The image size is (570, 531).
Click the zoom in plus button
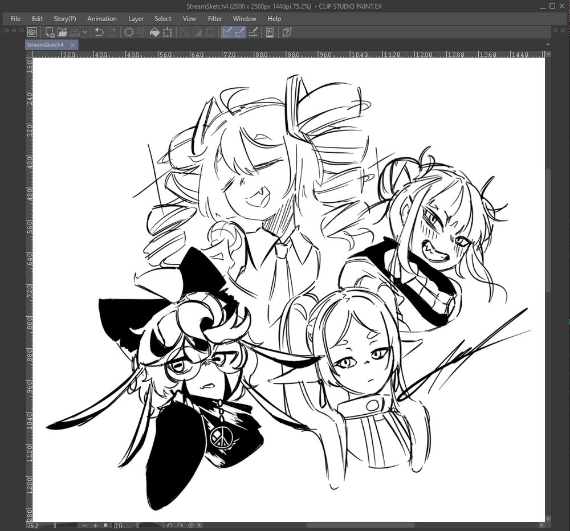click(x=95, y=525)
